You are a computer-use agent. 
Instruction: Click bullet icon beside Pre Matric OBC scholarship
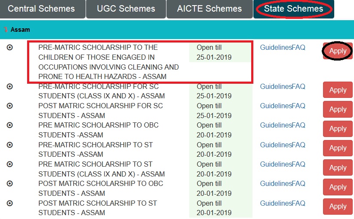click(x=10, y=125)
